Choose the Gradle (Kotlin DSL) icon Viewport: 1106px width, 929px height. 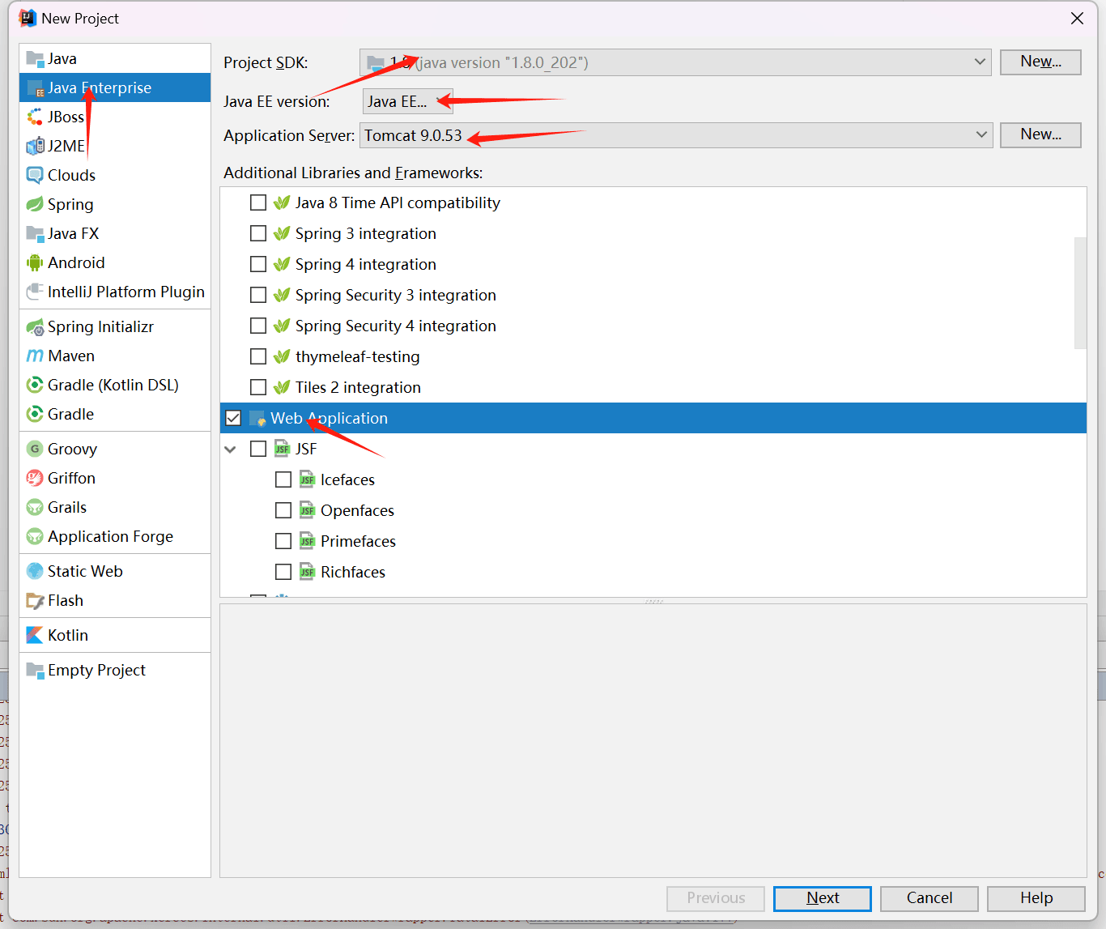coord(35,385)
